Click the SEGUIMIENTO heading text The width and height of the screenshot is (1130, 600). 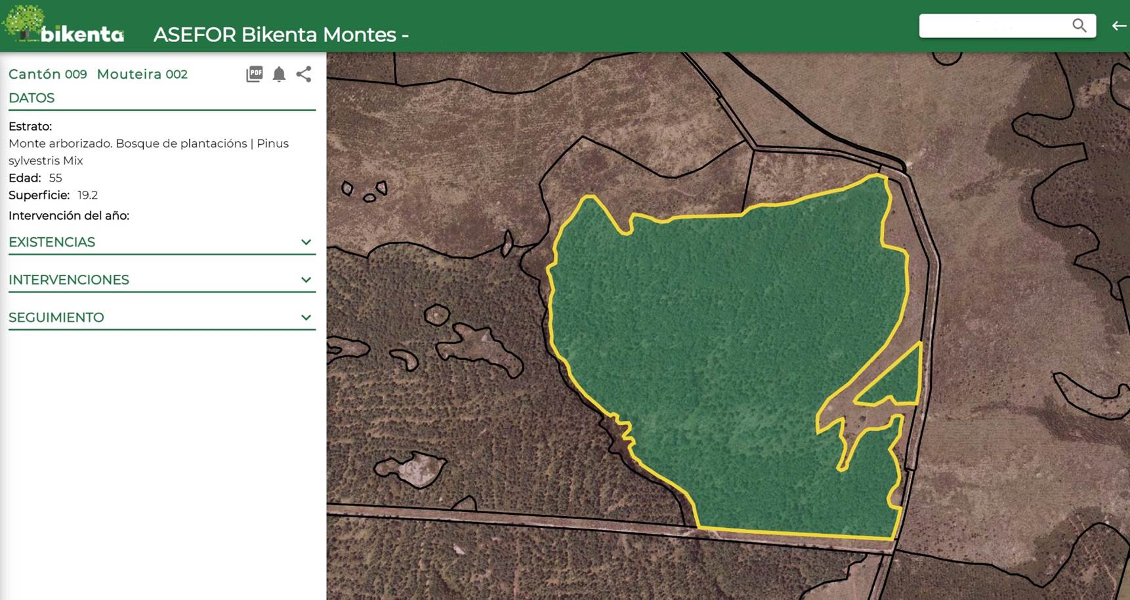[56, 317]
